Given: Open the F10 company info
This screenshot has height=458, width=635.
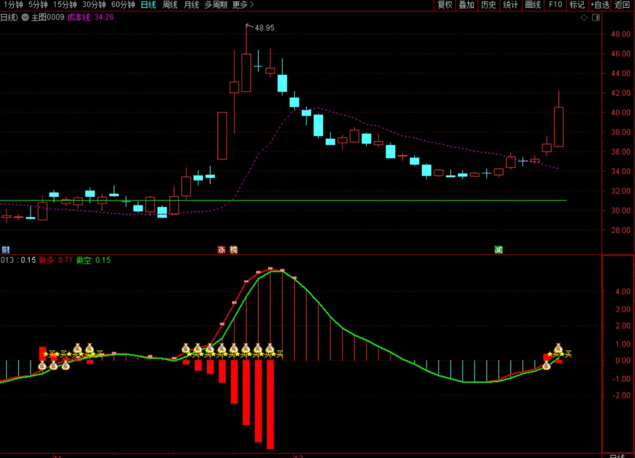Looking at the screenshot, I should coord(555,5).
